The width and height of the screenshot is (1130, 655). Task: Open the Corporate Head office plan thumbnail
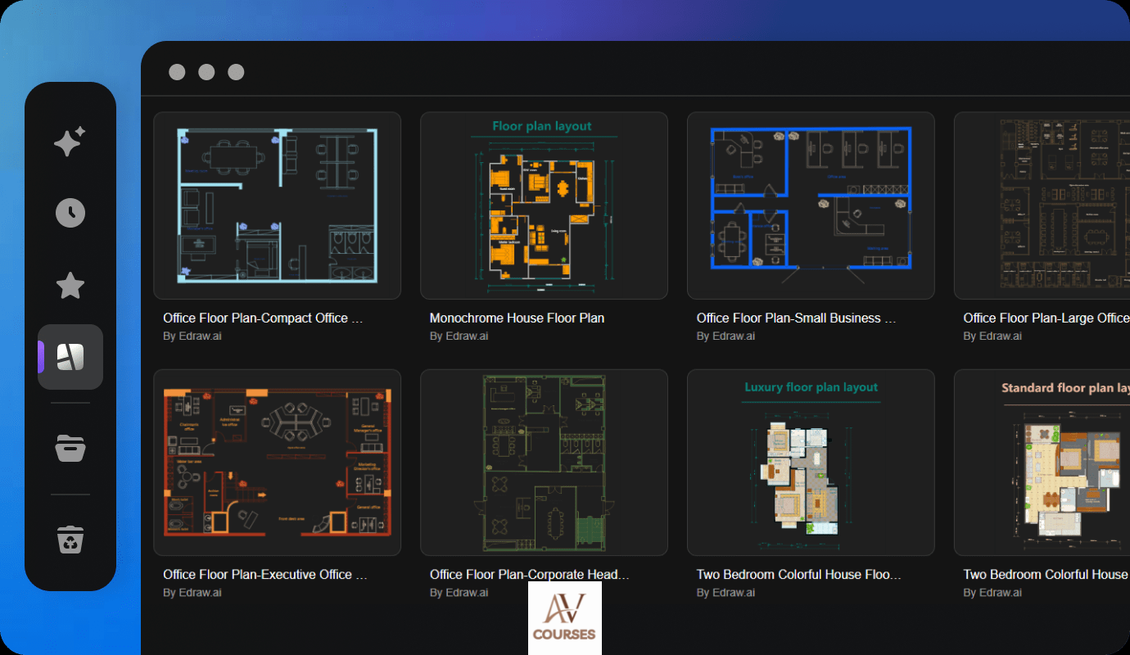(x=544, y=463)
